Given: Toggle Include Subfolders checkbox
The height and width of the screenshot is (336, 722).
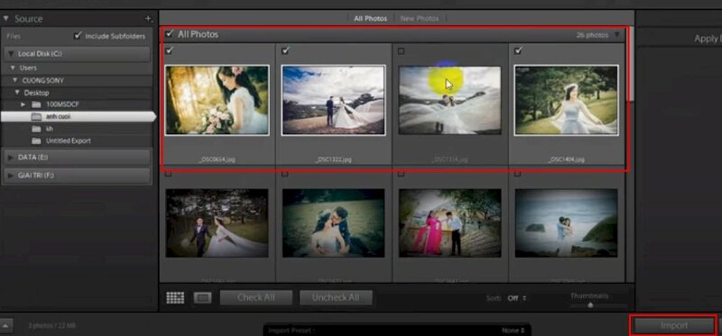Looking at the screenshot, I should [x=78, y=35].
